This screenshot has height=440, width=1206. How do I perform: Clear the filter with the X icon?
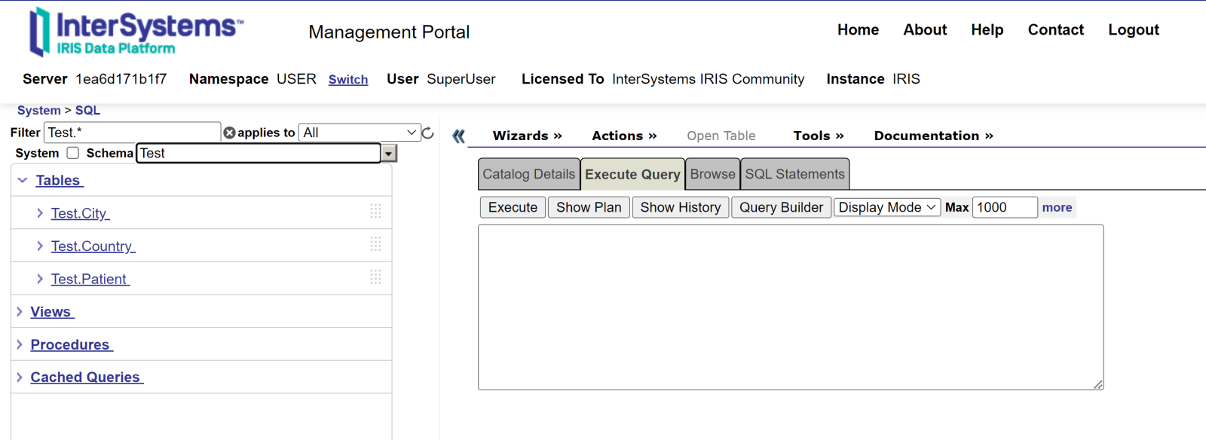tap(229, 133)
